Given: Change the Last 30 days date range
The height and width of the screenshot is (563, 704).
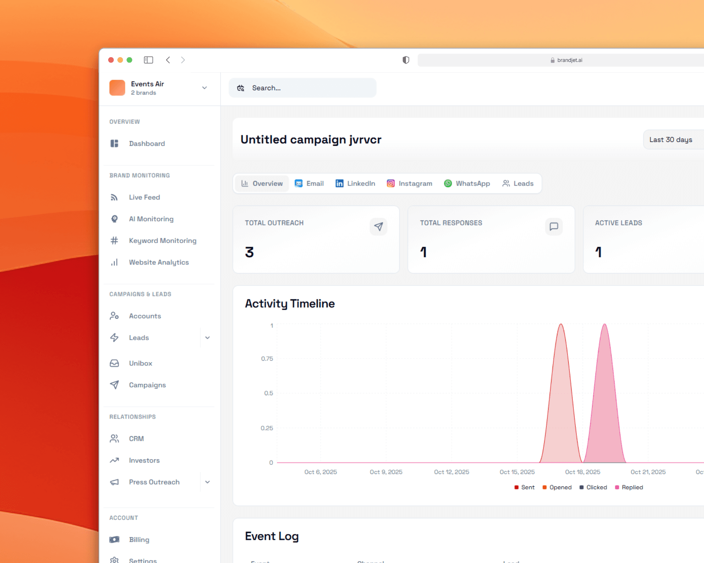Looking at the screenshot, I should [671, 140].
